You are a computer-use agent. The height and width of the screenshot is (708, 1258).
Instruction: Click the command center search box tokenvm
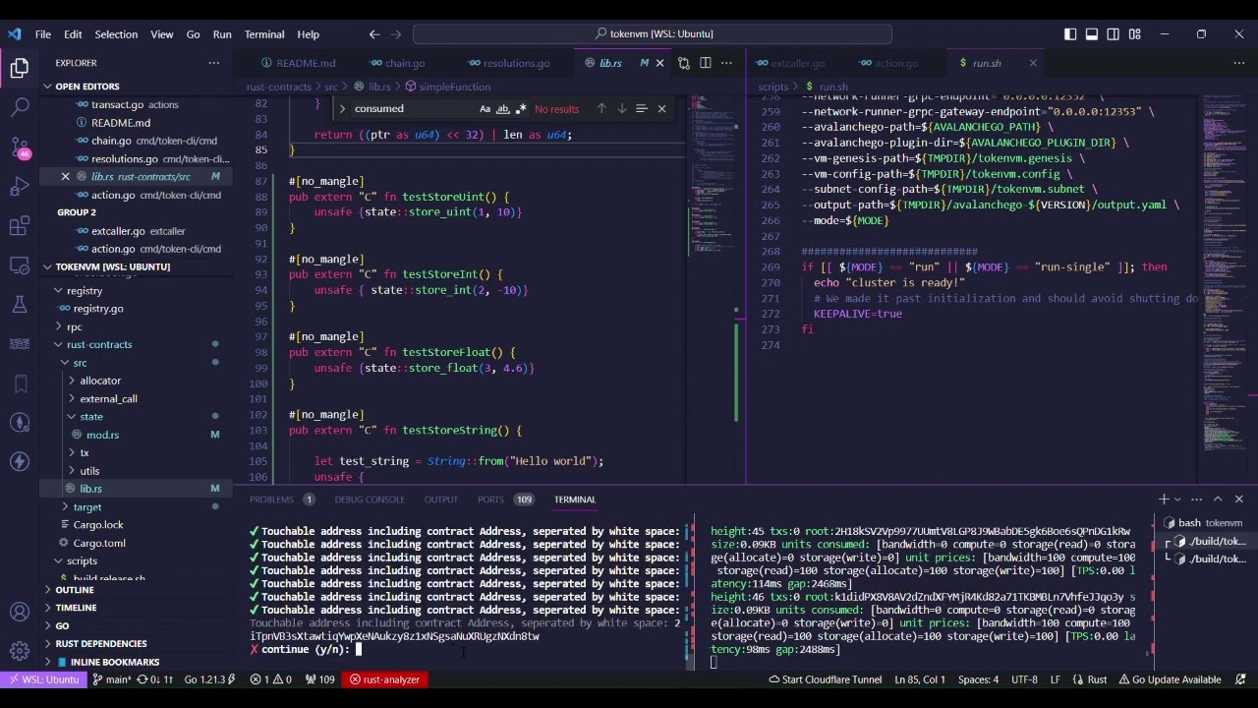click(x=653, y=34)
